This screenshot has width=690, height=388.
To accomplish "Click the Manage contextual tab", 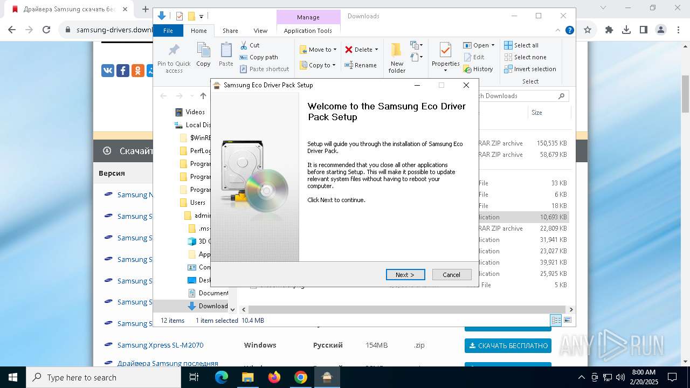I will click(308, 17).
